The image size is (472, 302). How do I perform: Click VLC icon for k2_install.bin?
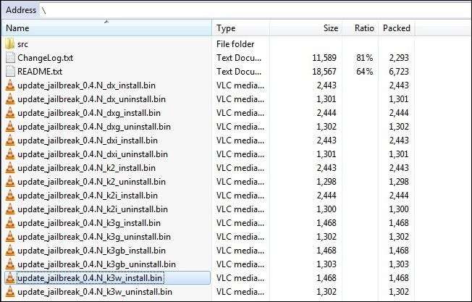point(10,168)
